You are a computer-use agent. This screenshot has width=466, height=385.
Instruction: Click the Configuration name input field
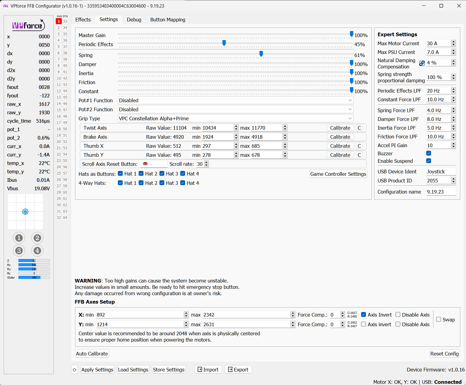(441, 192)
